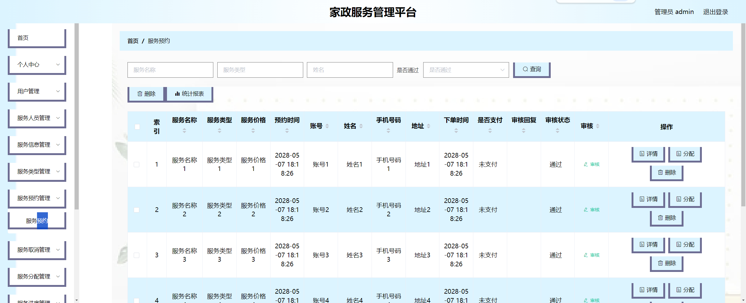Click the magnifier icon inside the 查询 button
The width and height of the screenshot is (746, 303).
[x=525, y=69]
